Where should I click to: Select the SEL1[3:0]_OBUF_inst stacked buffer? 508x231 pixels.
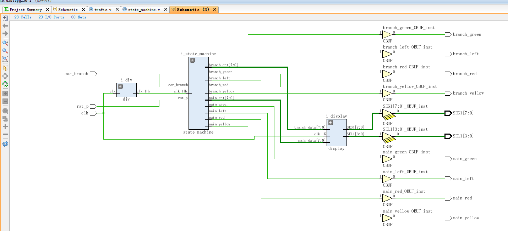click(x=388, y=138)
